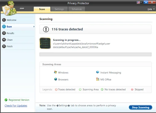
Task: Select the Finish step in sidebar
Action: point(18,46)
